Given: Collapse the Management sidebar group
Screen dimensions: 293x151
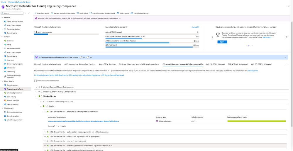Looking at the screenshot, I should (2, 108).
